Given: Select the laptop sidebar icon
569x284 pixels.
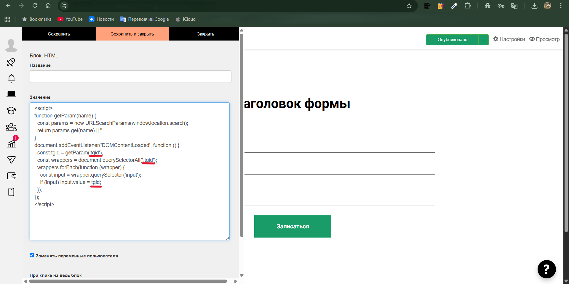Looking at the screenshot, I should tap(11, 94).
